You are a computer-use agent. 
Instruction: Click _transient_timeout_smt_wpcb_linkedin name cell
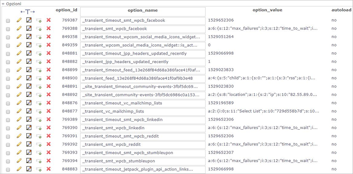pyautogui.click(x=143, y=119)
